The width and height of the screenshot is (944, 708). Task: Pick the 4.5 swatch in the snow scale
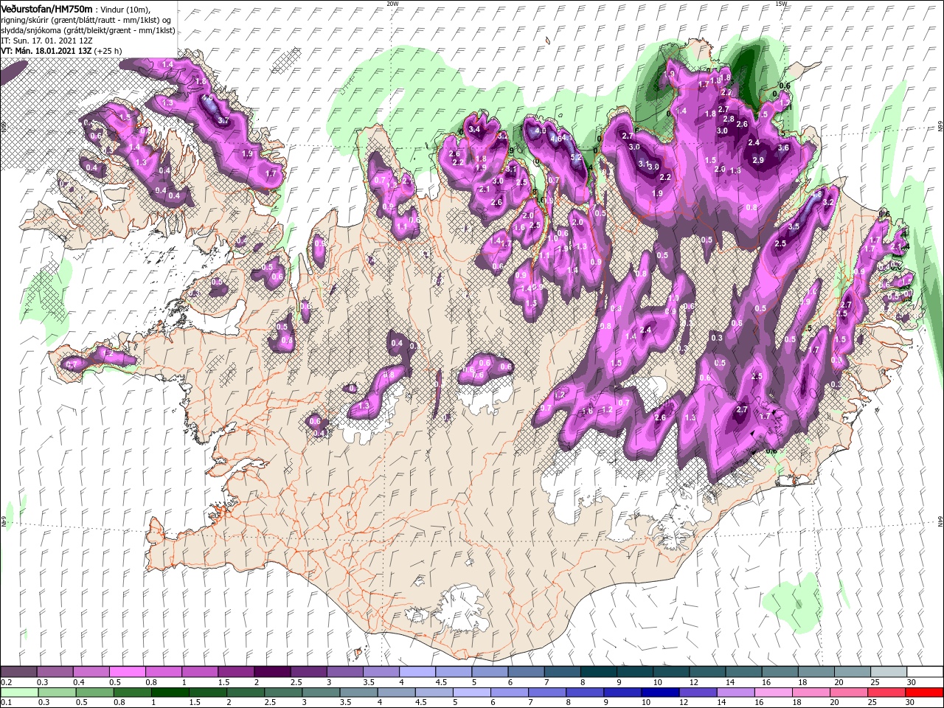[453, 672]
